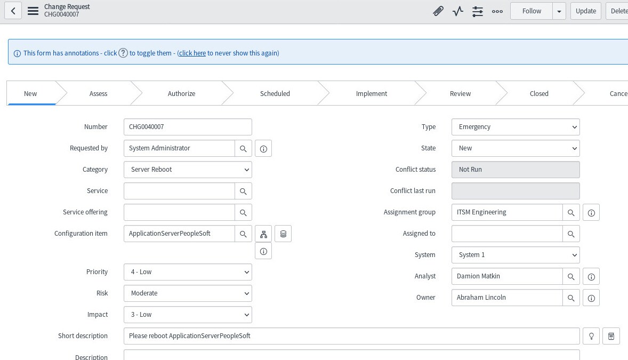Click the link to never show annotations again
The image size is (628, 360).
tap(192, 53)
